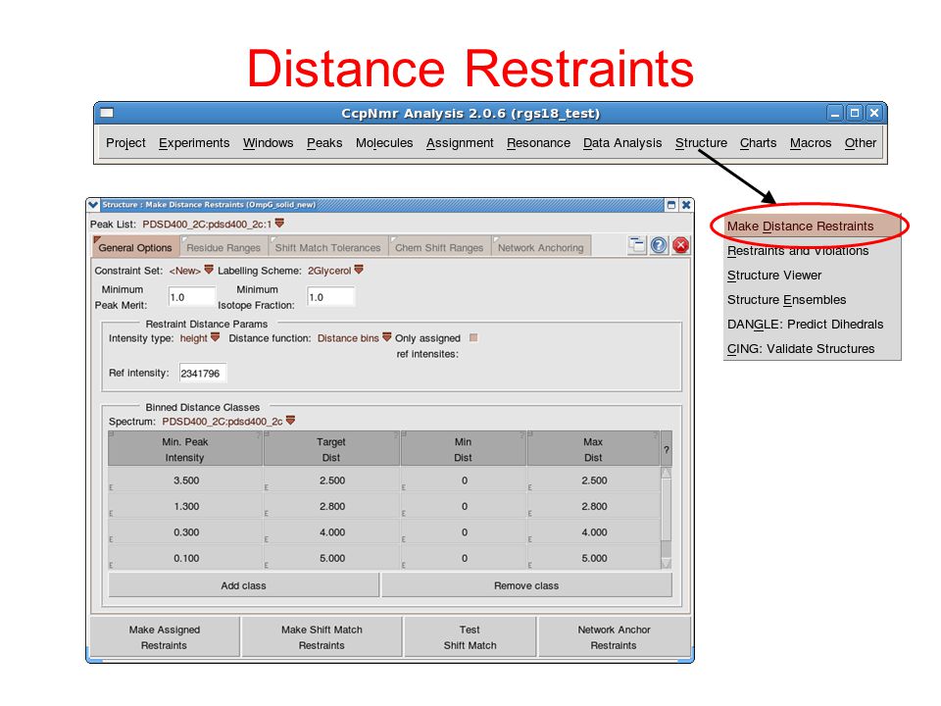This screenshot has width=941, height=706.
Task: Open the Experiments menu
Action: point(194,143)
